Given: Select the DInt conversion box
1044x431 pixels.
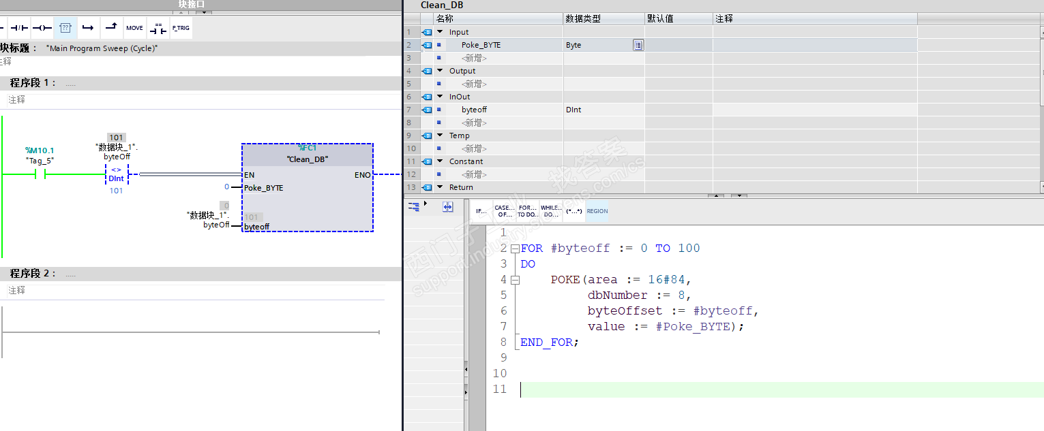Looking at the screenshot, I should [117, 175].
